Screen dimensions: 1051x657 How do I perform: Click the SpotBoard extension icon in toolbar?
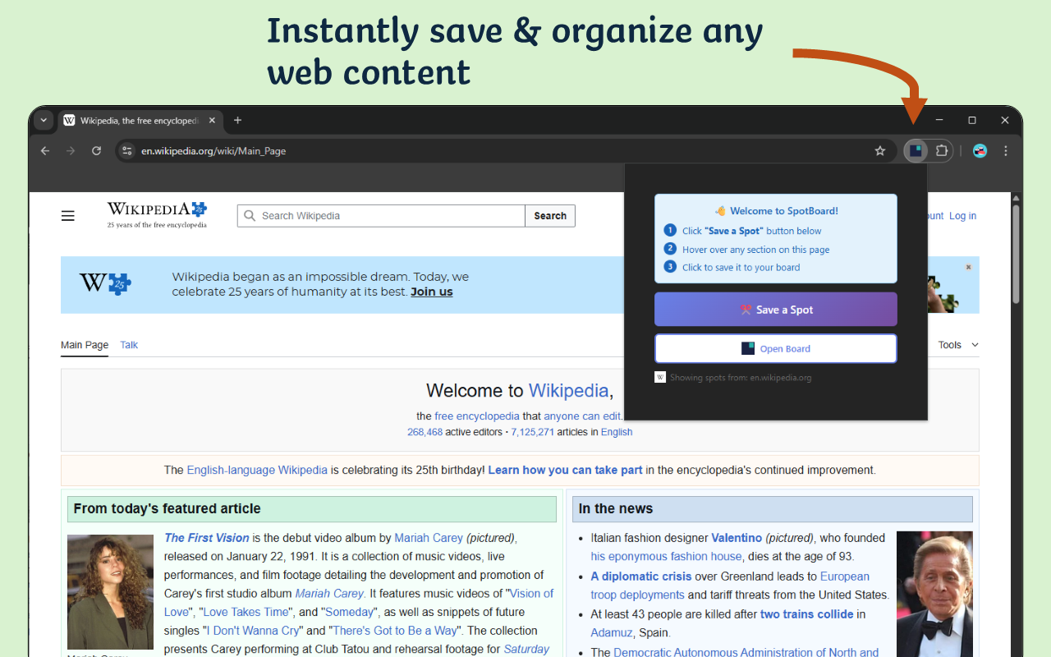[916, 150]
